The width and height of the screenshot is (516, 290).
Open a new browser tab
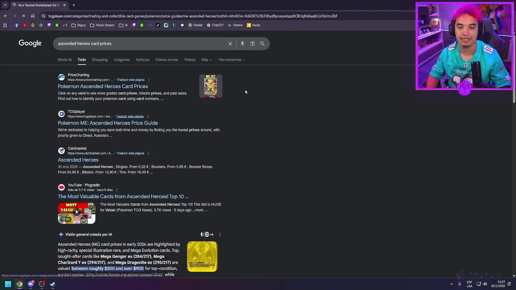pos(73,5)
